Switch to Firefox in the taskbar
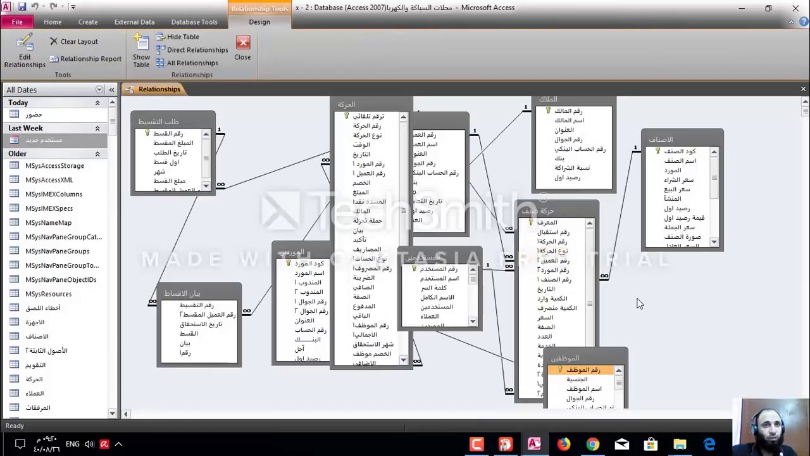The height and width of the screenshot is (456, 810). (x=563, y=444)
